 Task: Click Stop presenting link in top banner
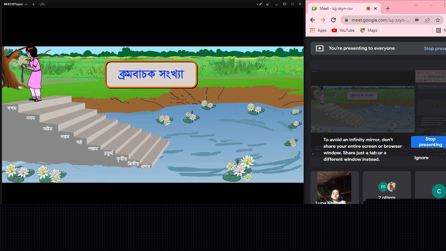coord(435,48)
